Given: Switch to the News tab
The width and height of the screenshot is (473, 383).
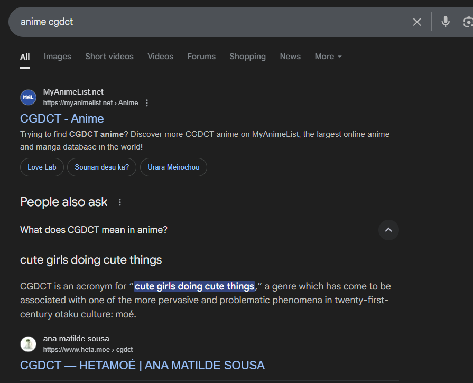Looking at the screenshot, I should click(x=290, y=57).
